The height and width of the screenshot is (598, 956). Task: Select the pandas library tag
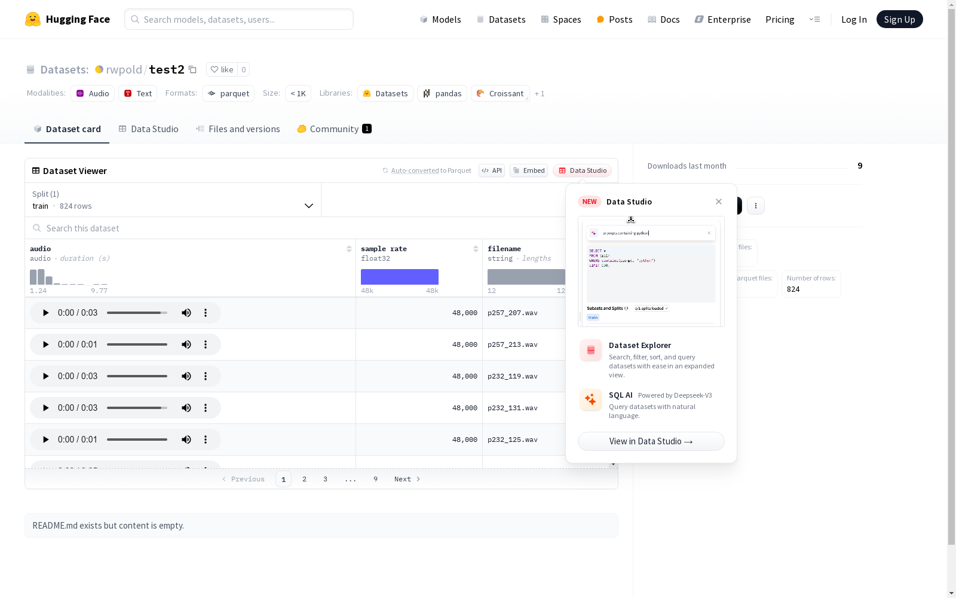click(442, 93)
